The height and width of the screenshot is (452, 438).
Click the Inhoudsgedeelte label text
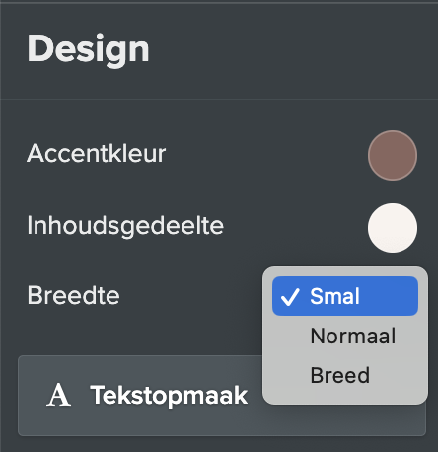(125, 226)
